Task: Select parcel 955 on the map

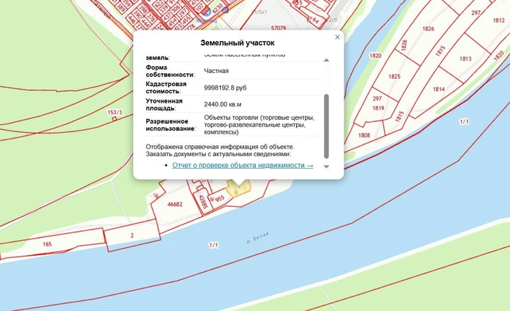Action: [x=219, y=198]
